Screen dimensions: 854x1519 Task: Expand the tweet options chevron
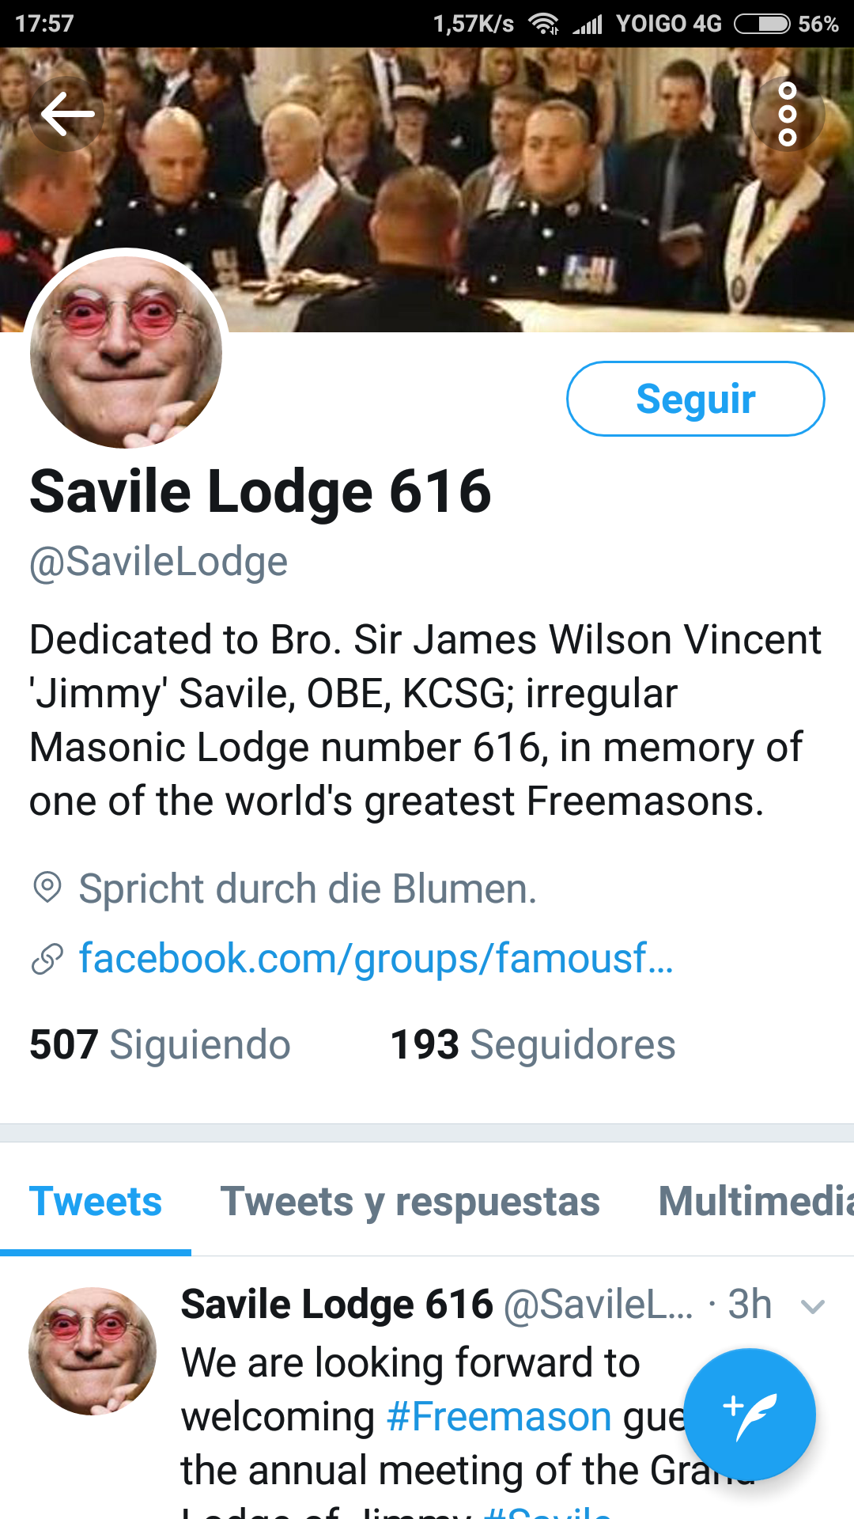(813, 1306)
